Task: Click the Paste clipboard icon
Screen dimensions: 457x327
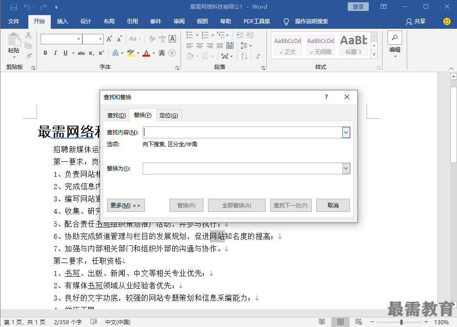Action: click(14, 40)
